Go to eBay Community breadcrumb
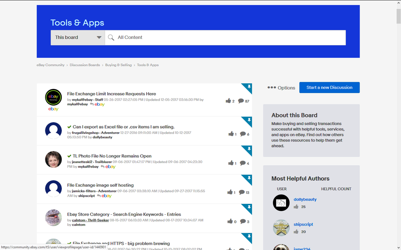Screen dimensions: 401x250 coord(51,65)
